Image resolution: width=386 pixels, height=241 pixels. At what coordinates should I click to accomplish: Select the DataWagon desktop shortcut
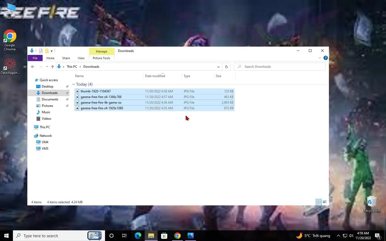tap(10, 66)
